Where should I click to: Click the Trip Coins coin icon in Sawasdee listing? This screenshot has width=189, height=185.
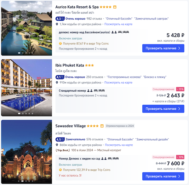(60, 170)
